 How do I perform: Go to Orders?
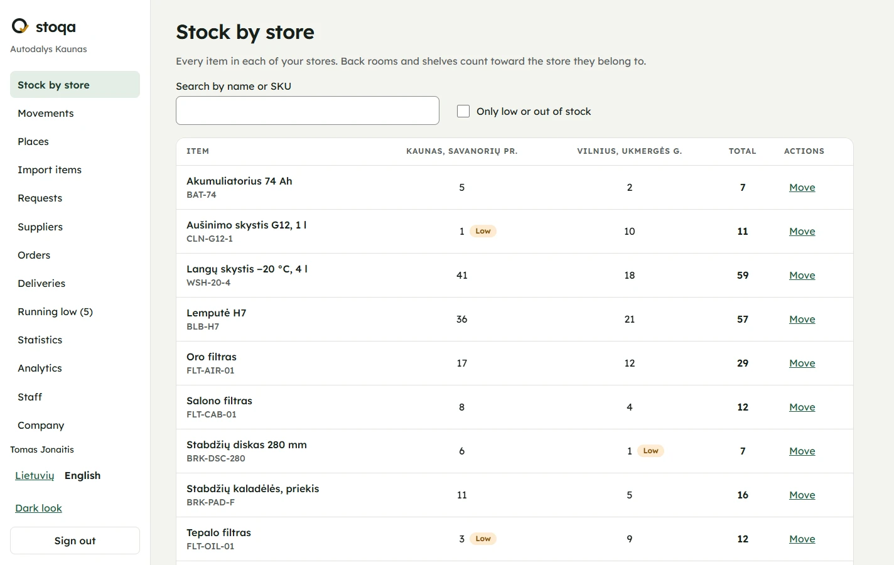[x=75, y=255]
